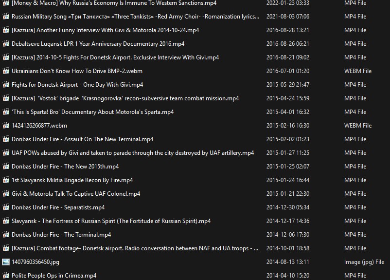Image resolution: width=390 pixels, height=280 pixels.
Task: Select Exclusive Interview With Givi.mp4 file name
Action: (x=115, y=57)
